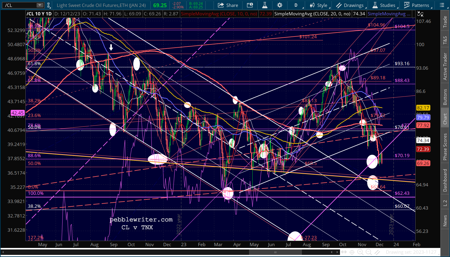
Task: Click the $101.24 price level label
Action: 308,36
